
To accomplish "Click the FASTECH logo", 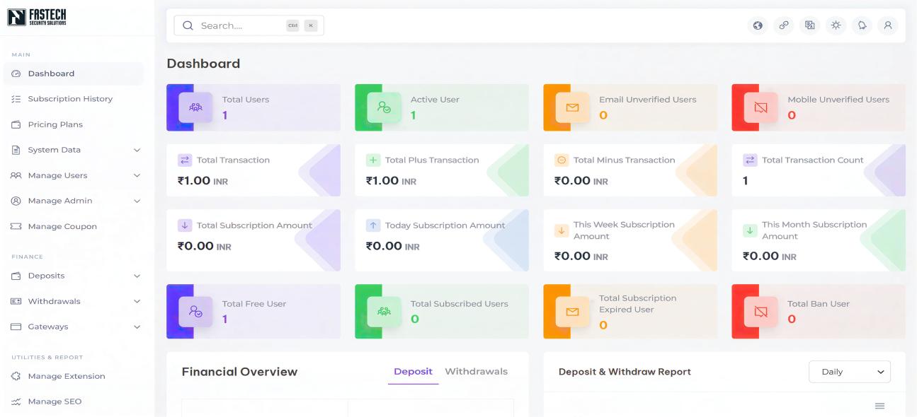I will pyautogui.click(x=37, y=17).
